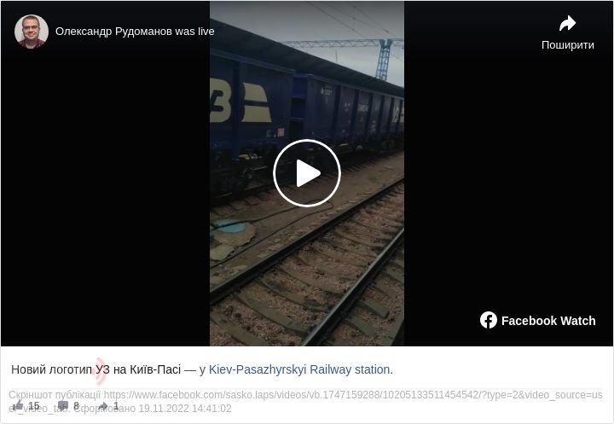The image size is (614, 424).
Task: Open Олександр Рудоманов's profile picture
Action: coord(32,32)
